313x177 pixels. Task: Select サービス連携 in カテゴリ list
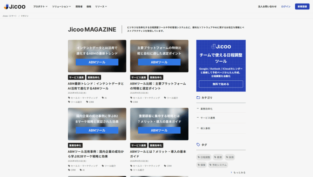[208, 118]
